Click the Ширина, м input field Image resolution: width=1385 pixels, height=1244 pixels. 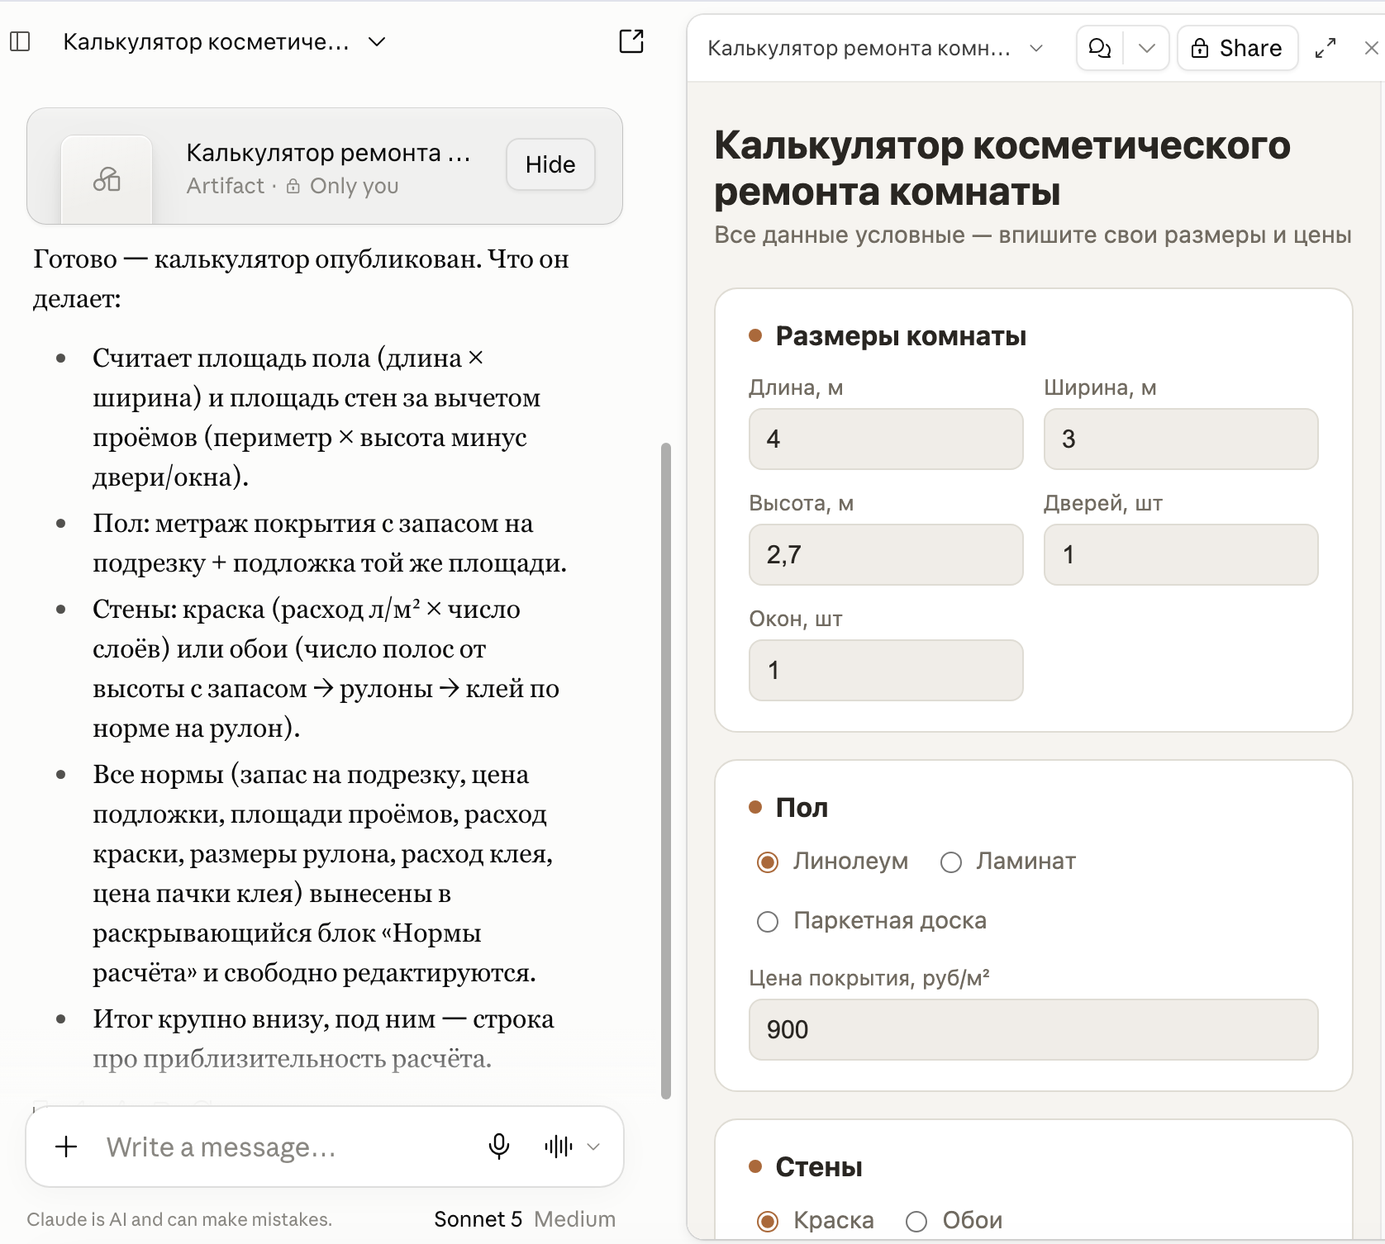1181,439
